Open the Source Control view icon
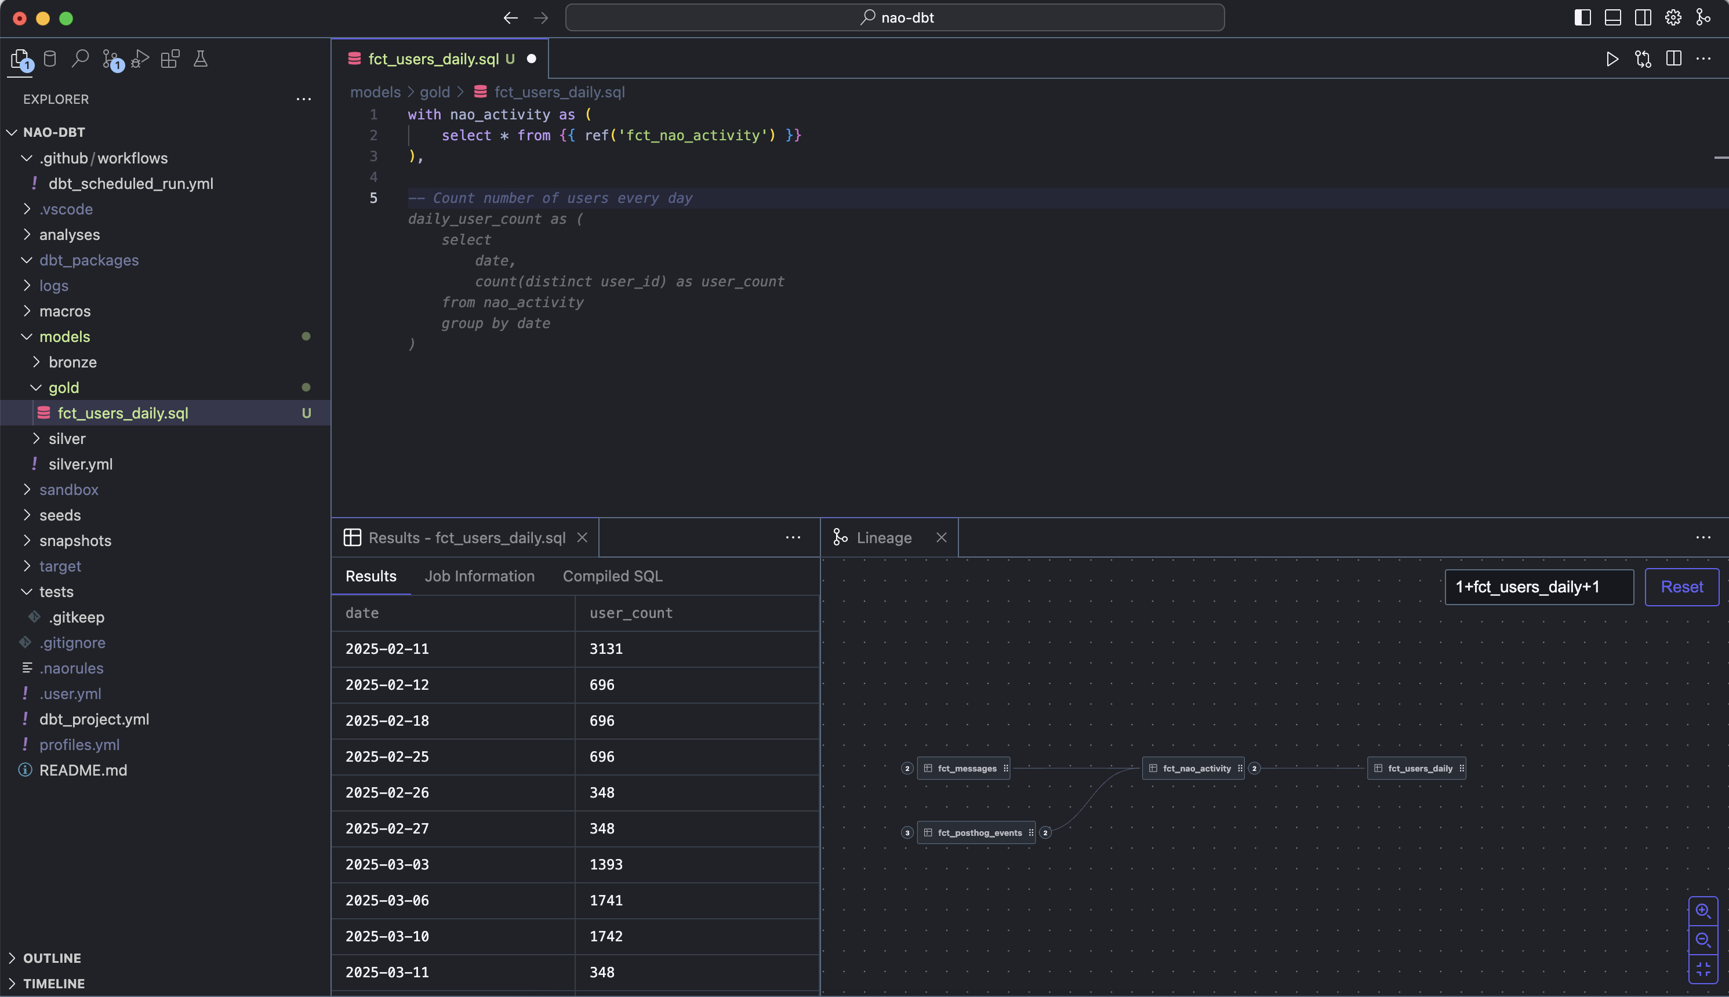The image size is (1729, 997). [x=111, y=60]
